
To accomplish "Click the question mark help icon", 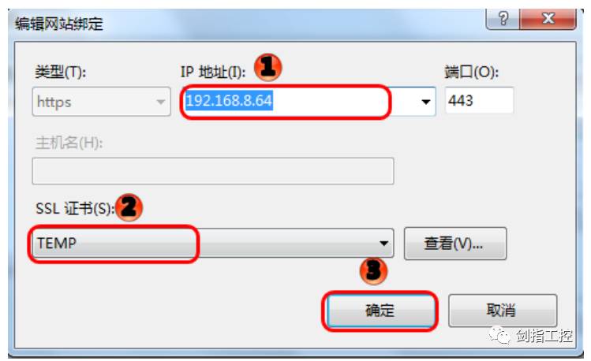I will pyautogui.click(x=503, y=18).
